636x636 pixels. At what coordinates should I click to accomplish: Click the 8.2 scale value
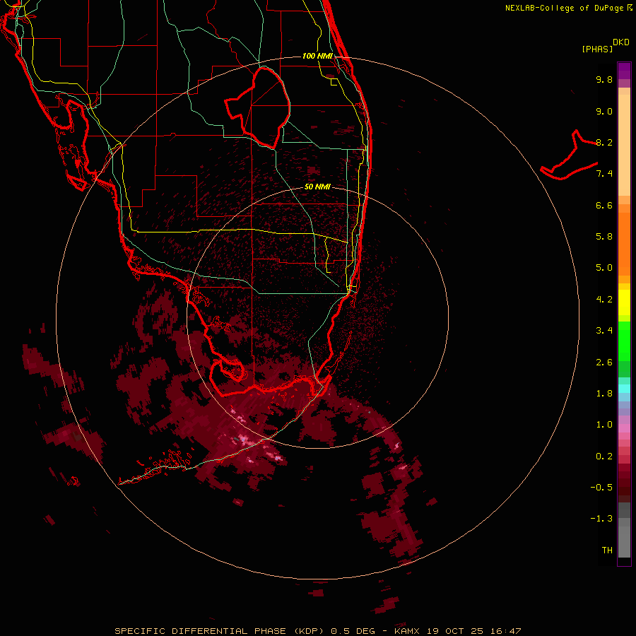604,142
